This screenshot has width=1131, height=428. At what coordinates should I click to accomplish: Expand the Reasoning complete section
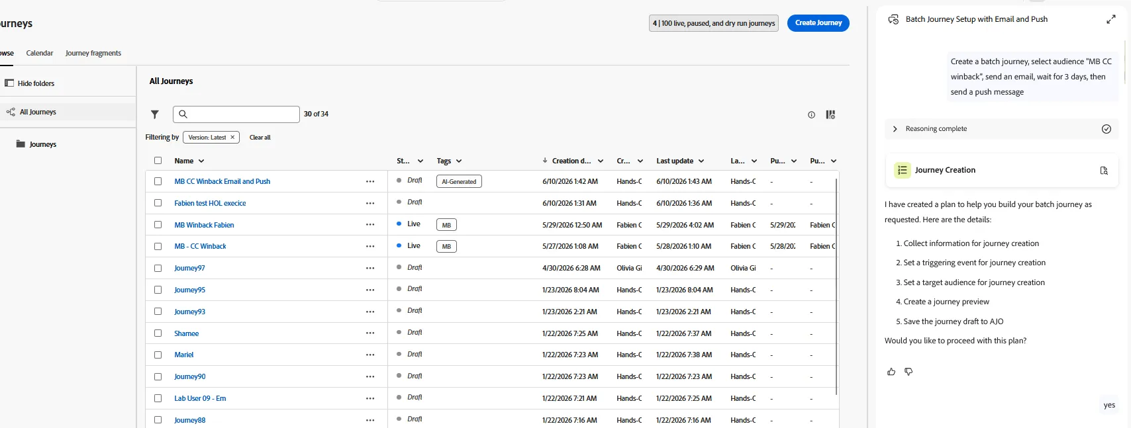(895, 129)
